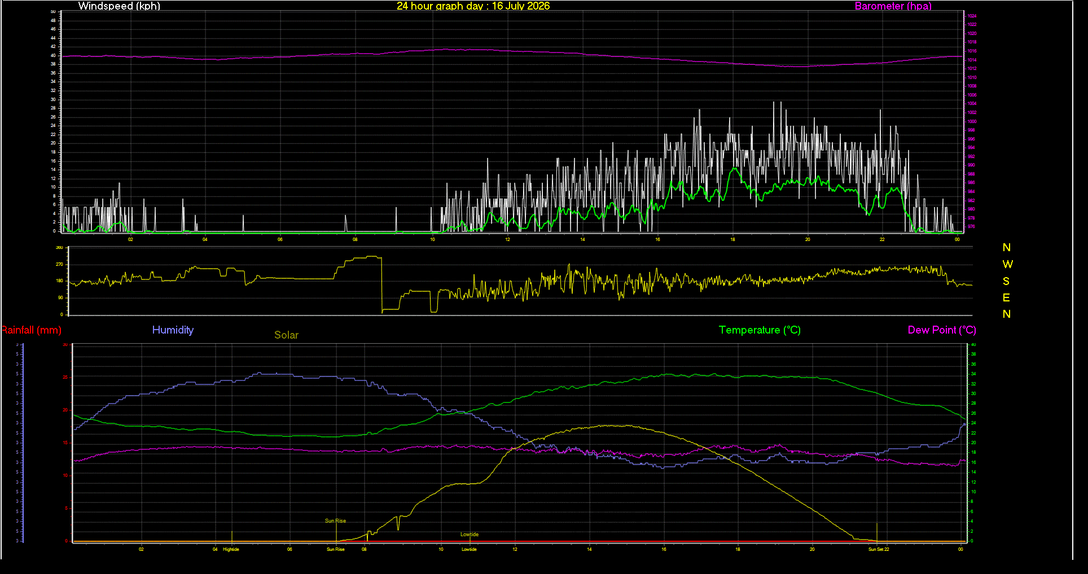Click hour '12' under the windspeed graph
Image resolution: width=1088 pixels, height=574 pixels.
507,239
